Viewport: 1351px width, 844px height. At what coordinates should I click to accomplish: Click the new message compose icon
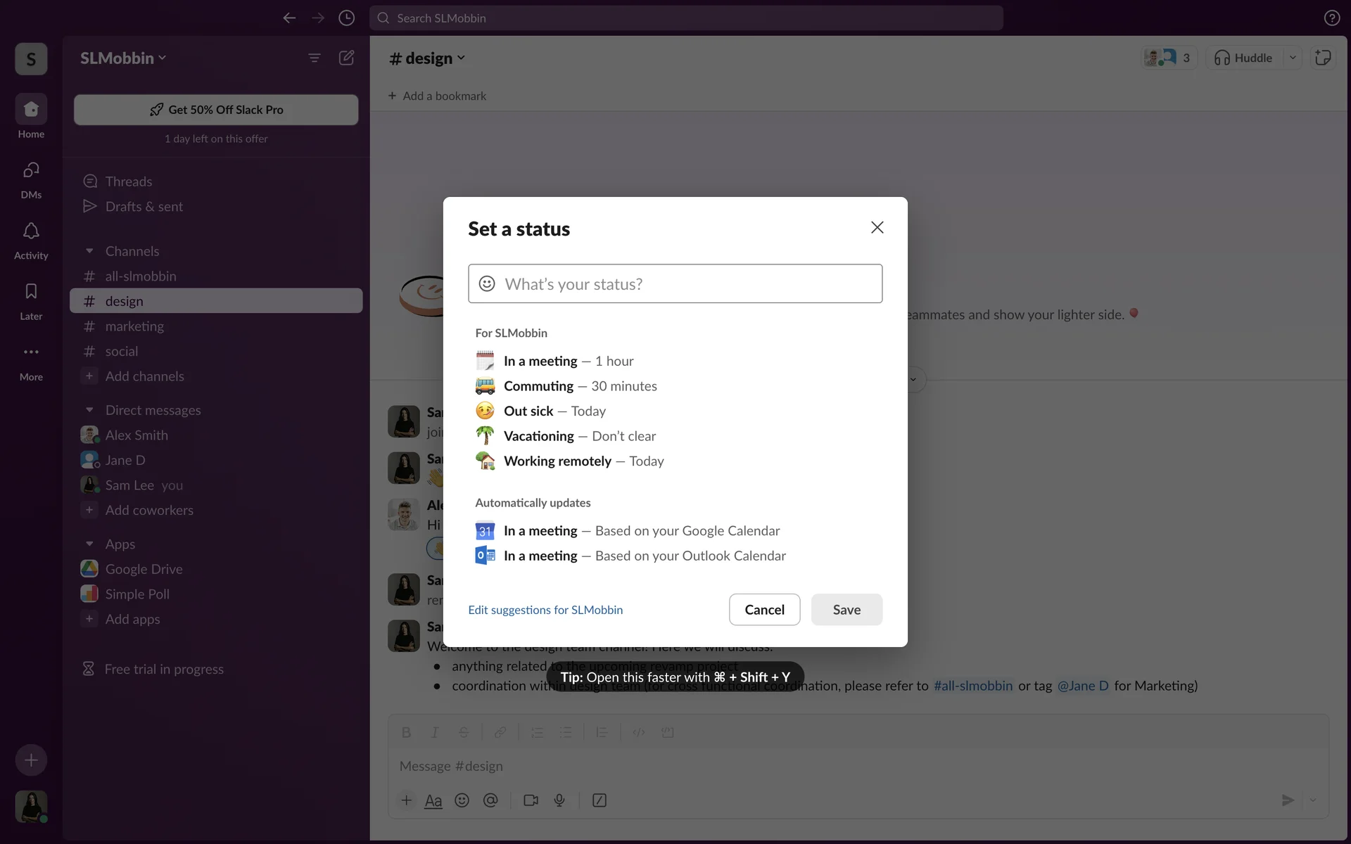click(x=346, y=58)
